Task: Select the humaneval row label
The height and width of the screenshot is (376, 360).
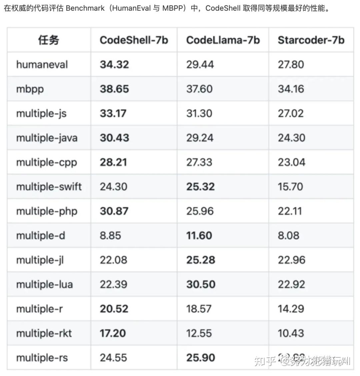Action: coord(42,64)
